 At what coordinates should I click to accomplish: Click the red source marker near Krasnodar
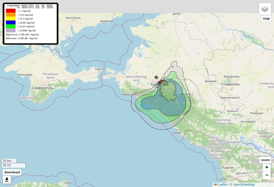click(x=161, y=81)
